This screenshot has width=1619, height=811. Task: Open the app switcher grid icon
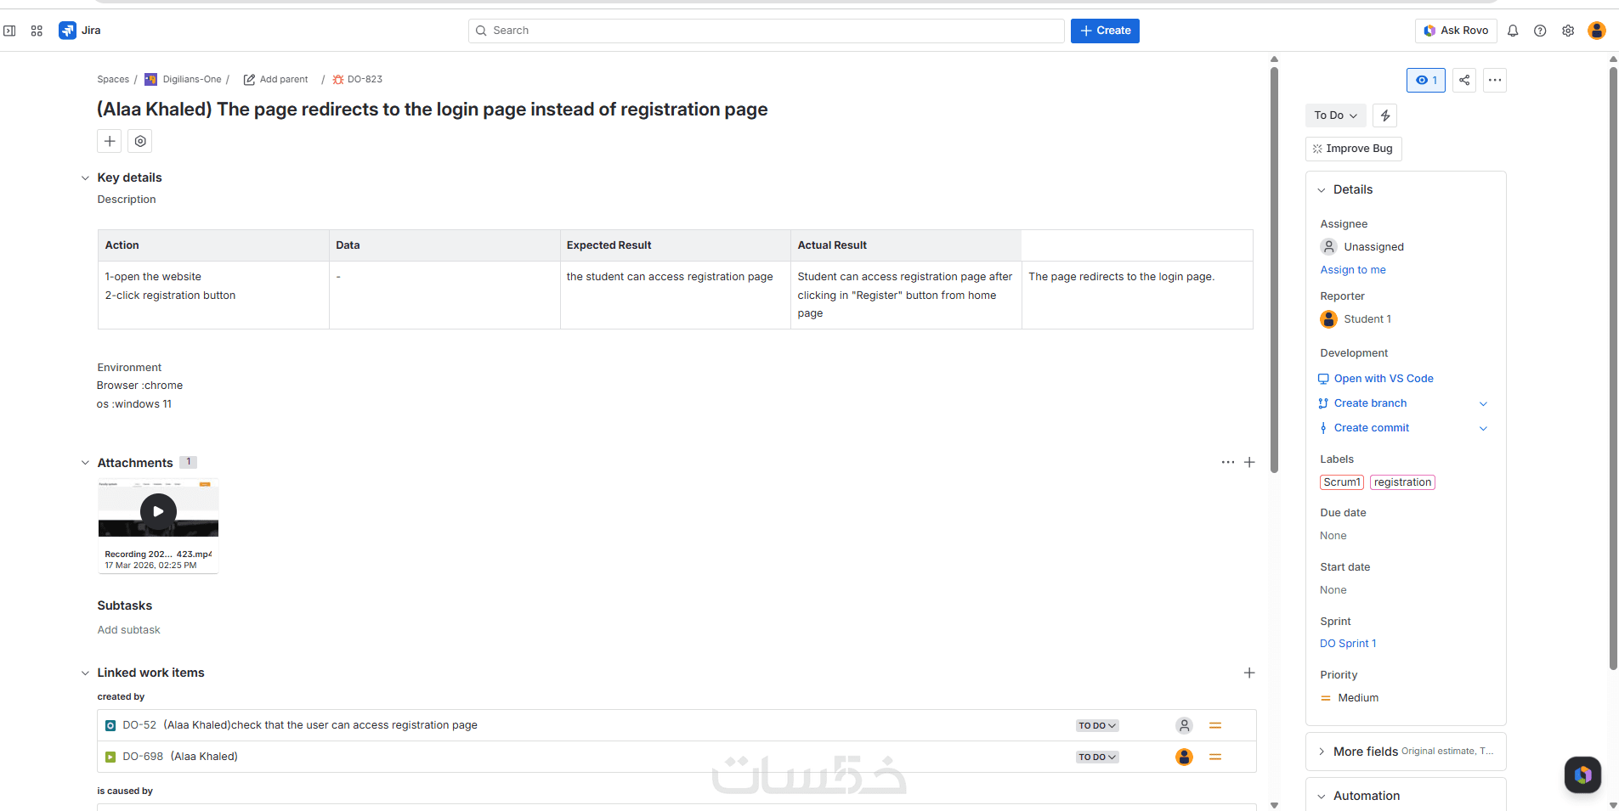37,31
